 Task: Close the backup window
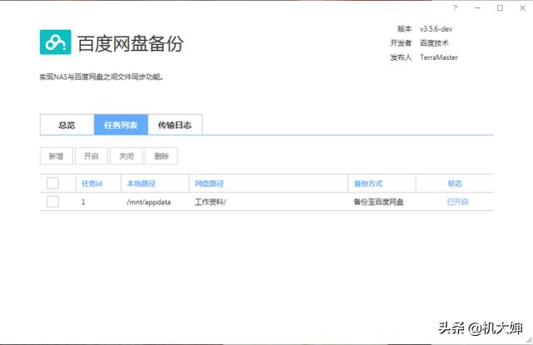[522, 7]
